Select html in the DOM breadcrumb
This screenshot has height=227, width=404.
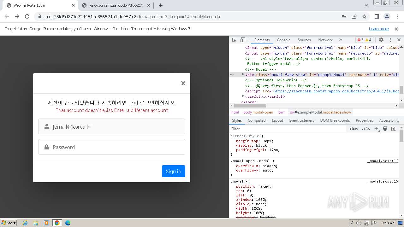click(235, 112)
